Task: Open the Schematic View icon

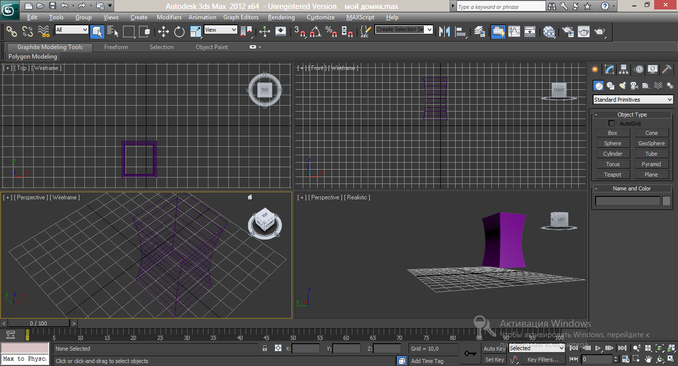Action: point(530,32)
